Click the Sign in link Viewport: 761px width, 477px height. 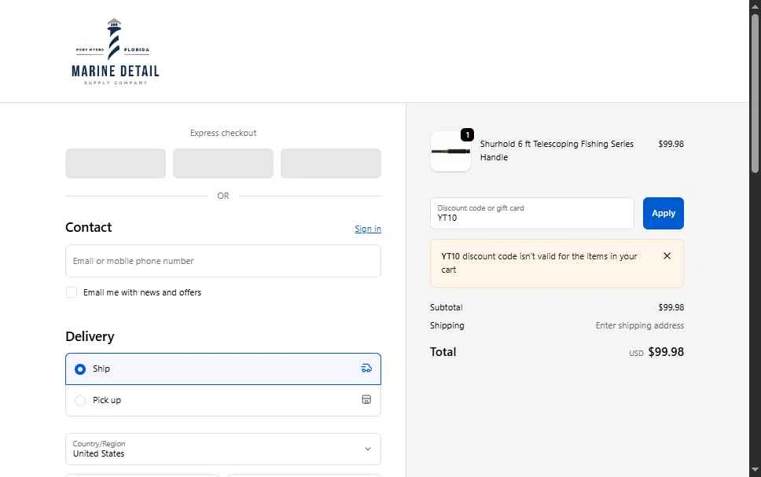pyautogui.click(x=368, y=229)
